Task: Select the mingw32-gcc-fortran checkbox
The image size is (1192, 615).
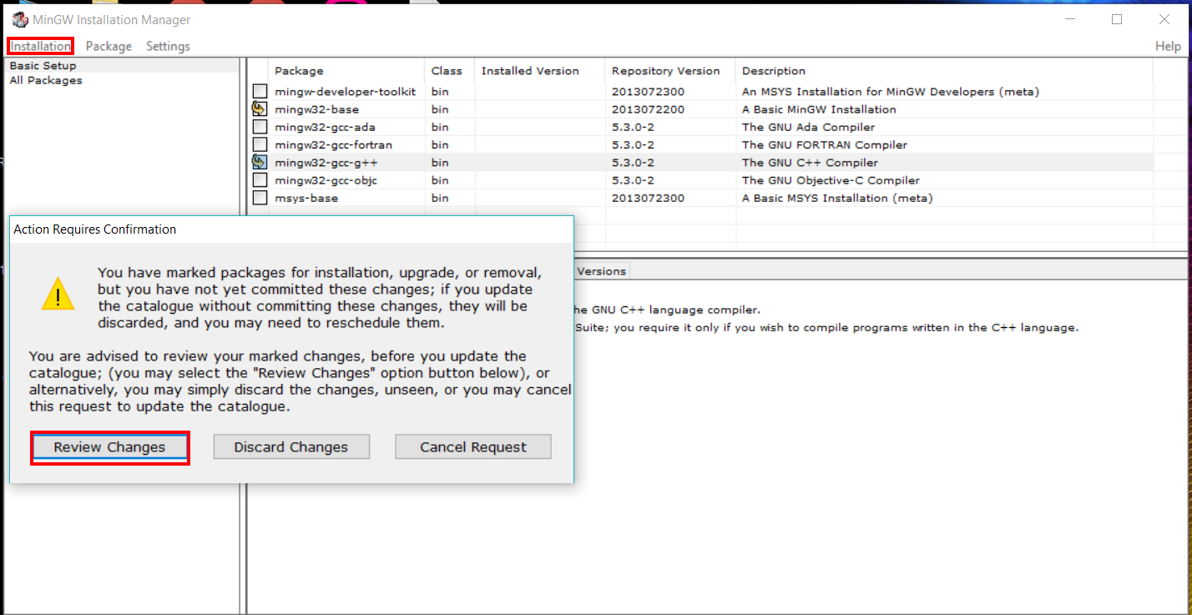Action: click(260, 144)
